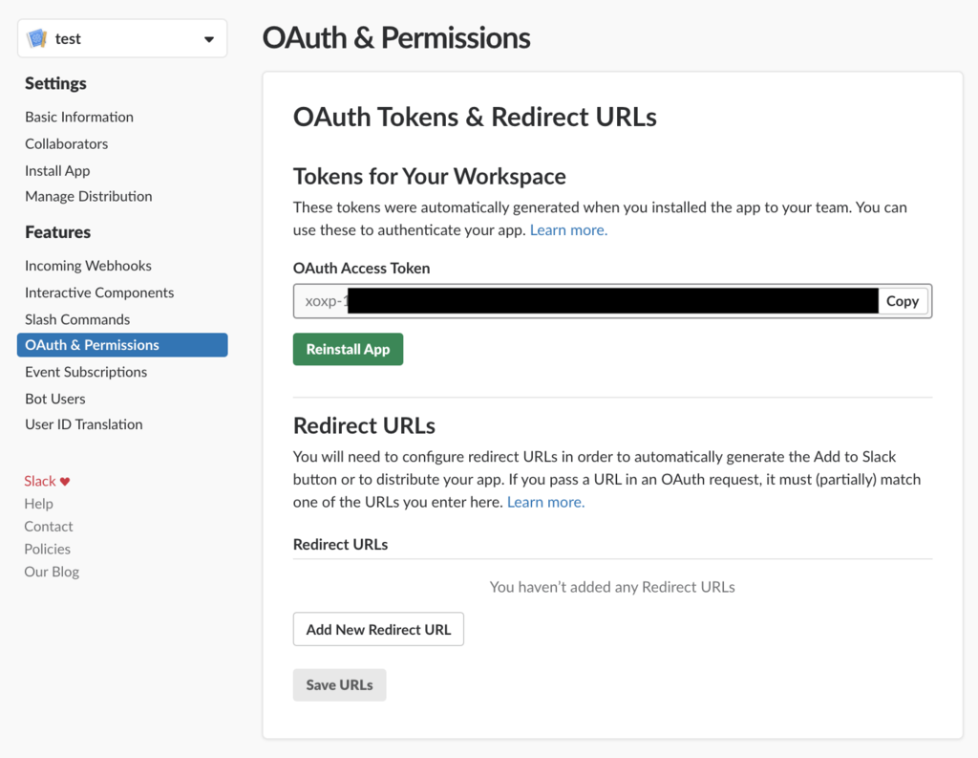The height and width of the screenshot is (758, 978).
Task: Add New Redirect URL
Action: point(378,629)
